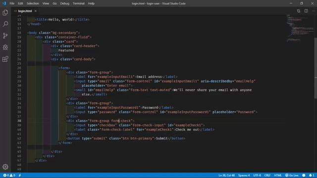Open the Terminal menu
This screenshot has width=317, height=178.
coord(79,3)
